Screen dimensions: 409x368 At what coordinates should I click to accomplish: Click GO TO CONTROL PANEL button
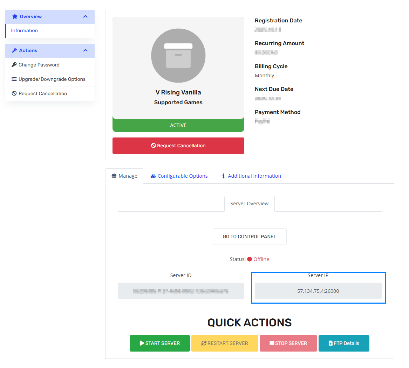249,236
